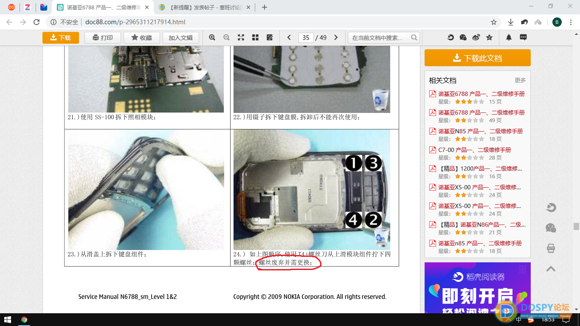580x326 pixels.
Task: Open 诺基亚N85 产品一、二级维修手册 link
Action: pyautogui.click(x=481, y=131)
